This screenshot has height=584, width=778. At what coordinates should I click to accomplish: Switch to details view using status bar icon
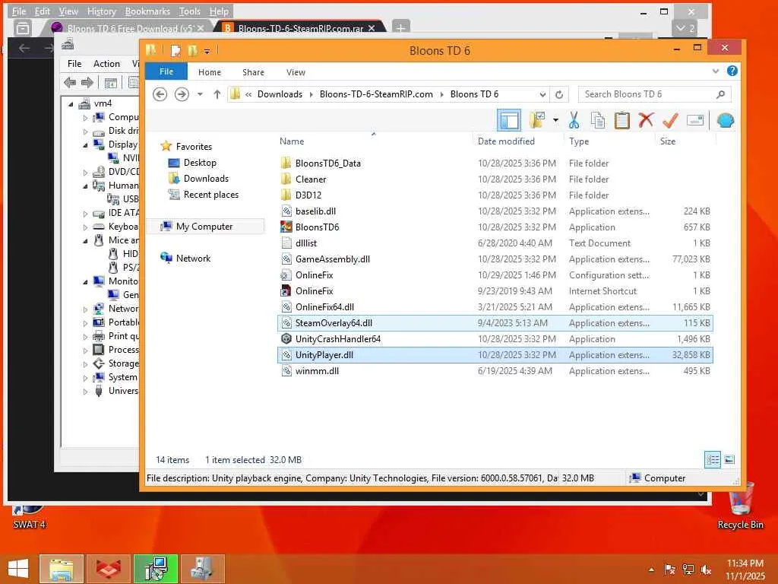pyautogui.click(x=713, y=459)
